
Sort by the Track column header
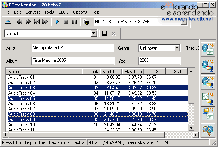91,72
